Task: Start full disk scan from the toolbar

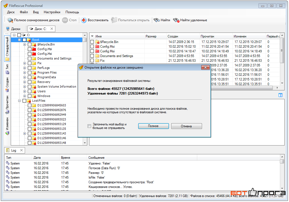Action: coord(33,20)
